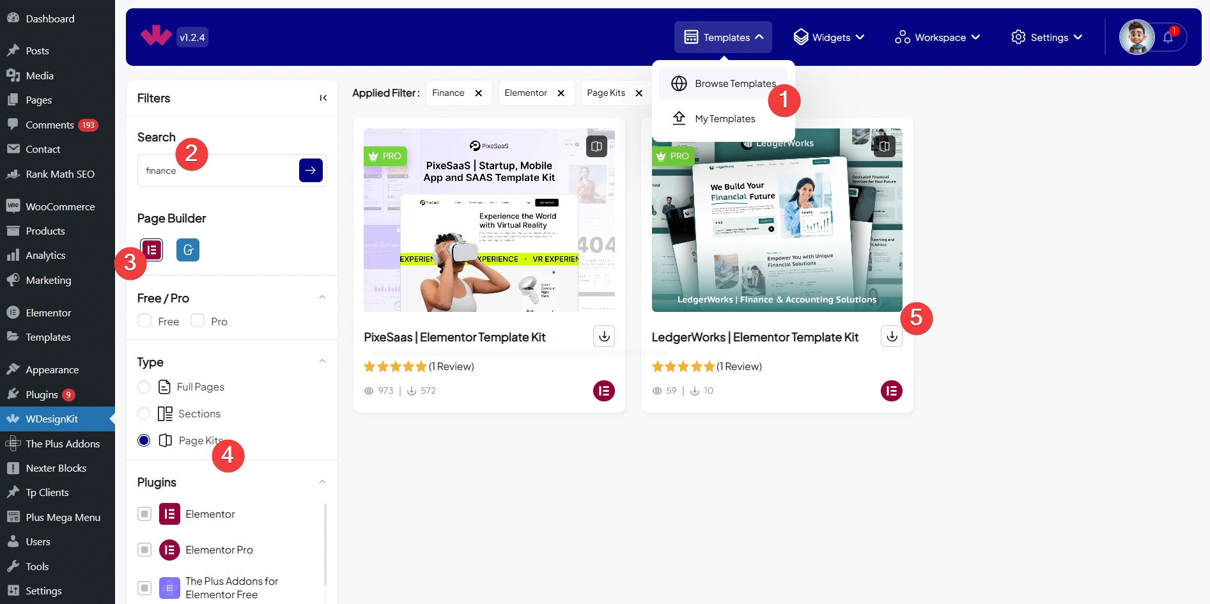Screen dimensions: 1210x604
Task: Enable the Free checkbox filter
Action: click(x=144, y=321)
